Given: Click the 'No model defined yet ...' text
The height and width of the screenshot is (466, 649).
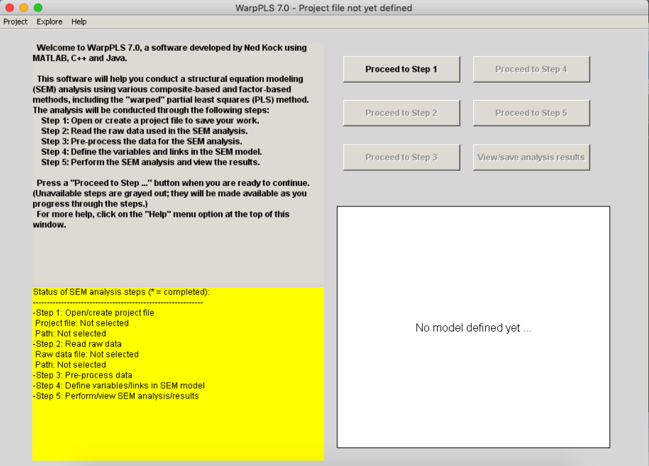Looking at the screenshot, I should click(473, 328).
